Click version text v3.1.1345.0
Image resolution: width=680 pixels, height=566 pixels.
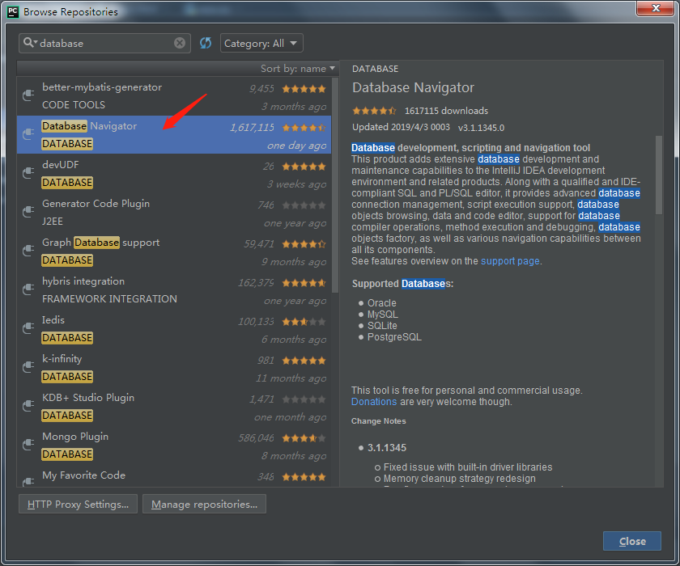click(x=481, y=128)
